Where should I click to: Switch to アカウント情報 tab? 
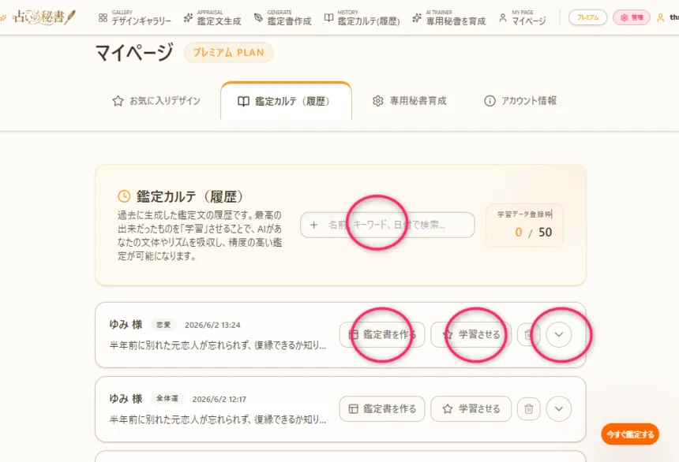[x=520, y=101]
